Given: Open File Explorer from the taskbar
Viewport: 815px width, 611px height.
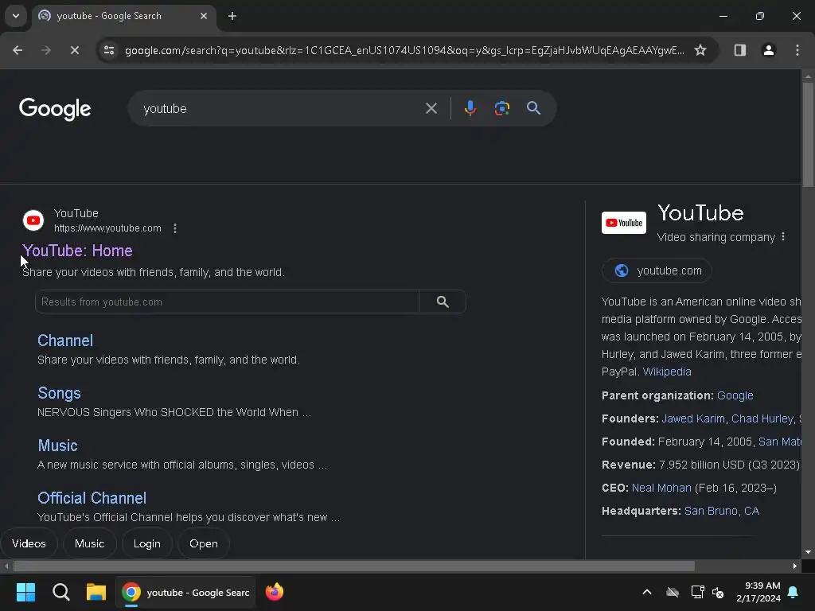Looking at the screenshot, I should [96, 592].
